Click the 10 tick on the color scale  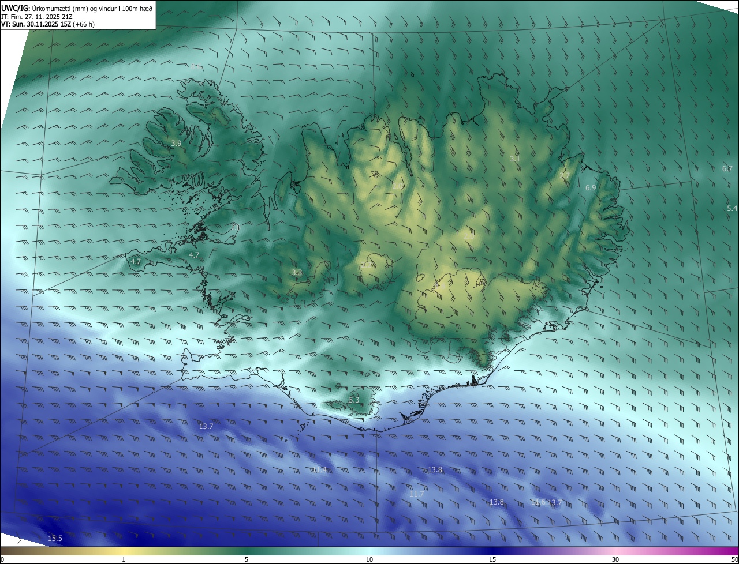[x=369, y=559]
